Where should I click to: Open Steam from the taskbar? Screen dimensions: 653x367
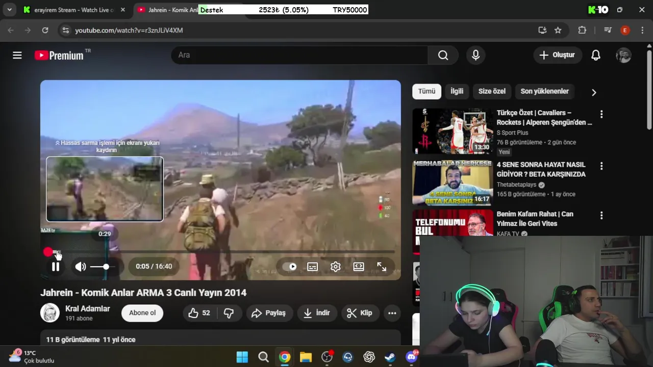click(390, 357)
